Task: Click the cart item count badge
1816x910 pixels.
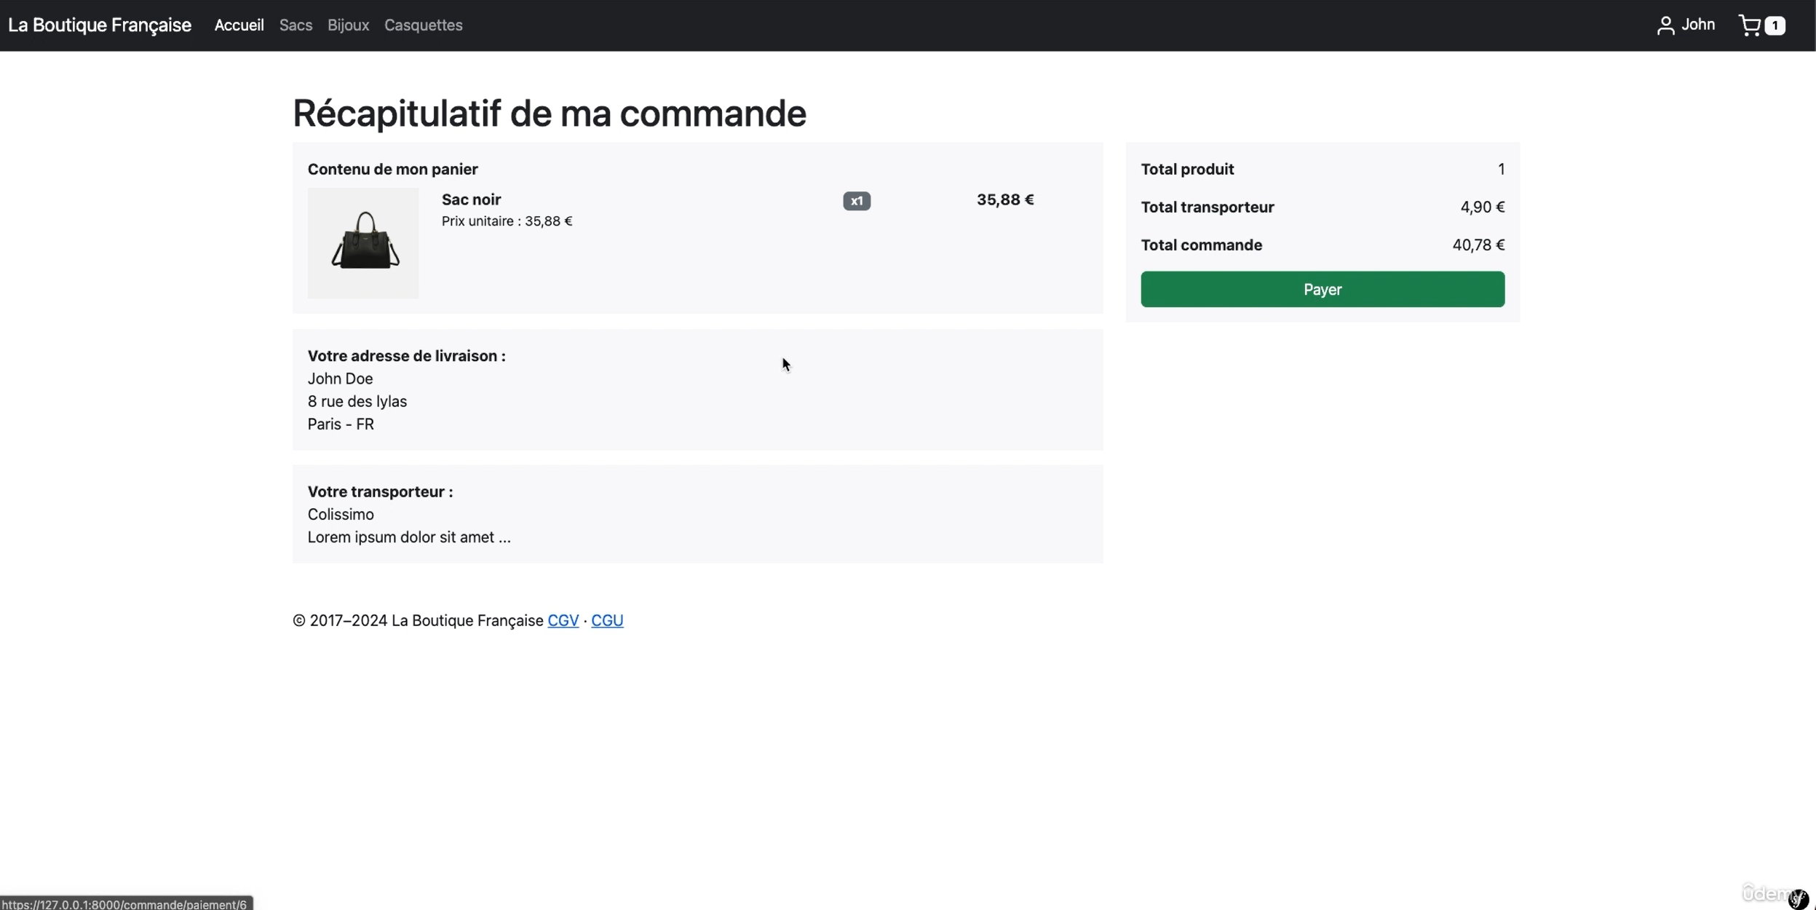Action: (1775, 25)
